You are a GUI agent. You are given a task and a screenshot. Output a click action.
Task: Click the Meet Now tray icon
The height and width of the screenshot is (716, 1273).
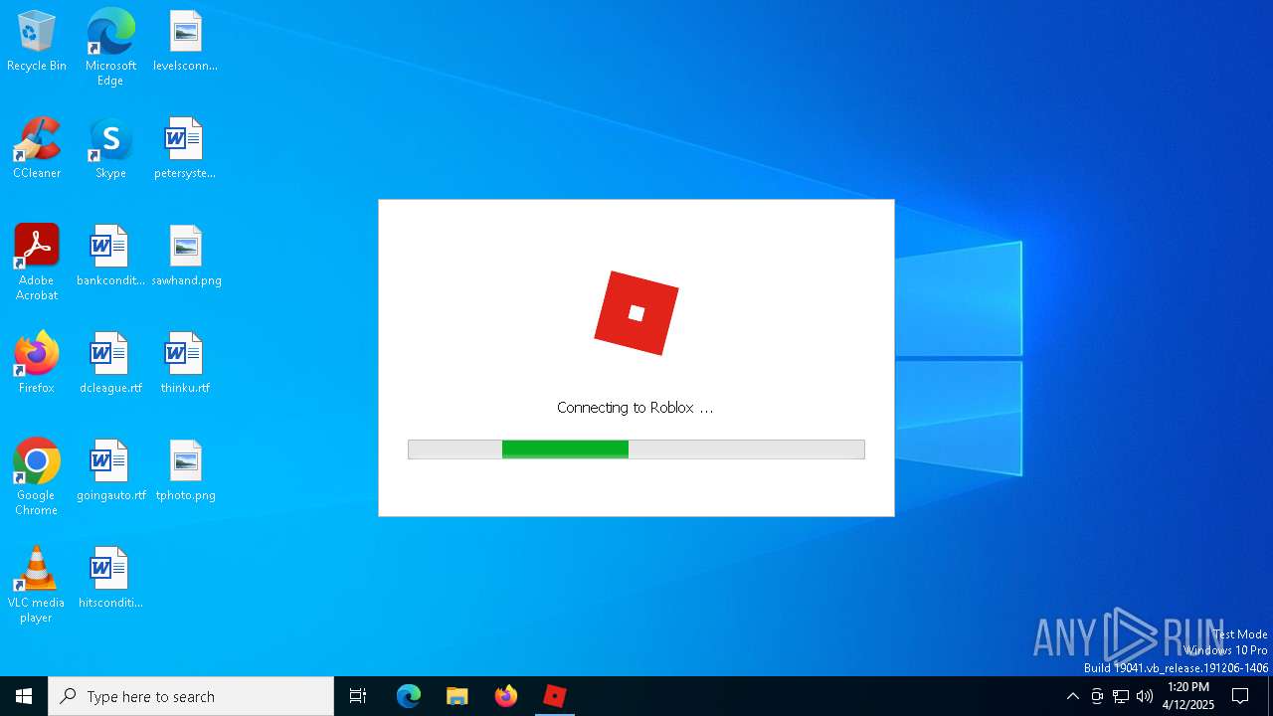1097,696
